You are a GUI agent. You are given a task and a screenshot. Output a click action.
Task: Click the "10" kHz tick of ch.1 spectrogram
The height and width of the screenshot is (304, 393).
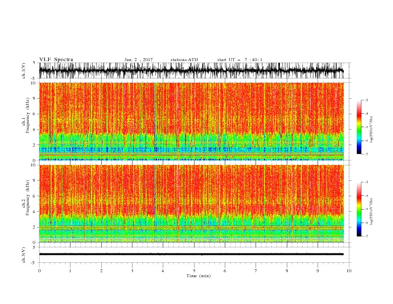[x=33, y=83]
